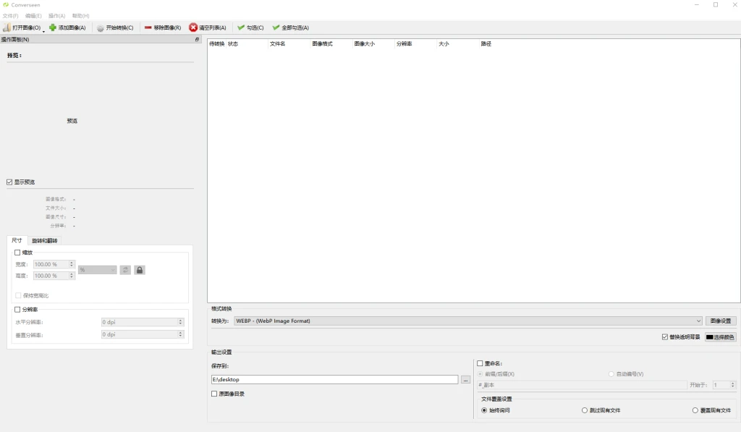Select the 前缀/后缀(X) radio option

tap(480, 374)
